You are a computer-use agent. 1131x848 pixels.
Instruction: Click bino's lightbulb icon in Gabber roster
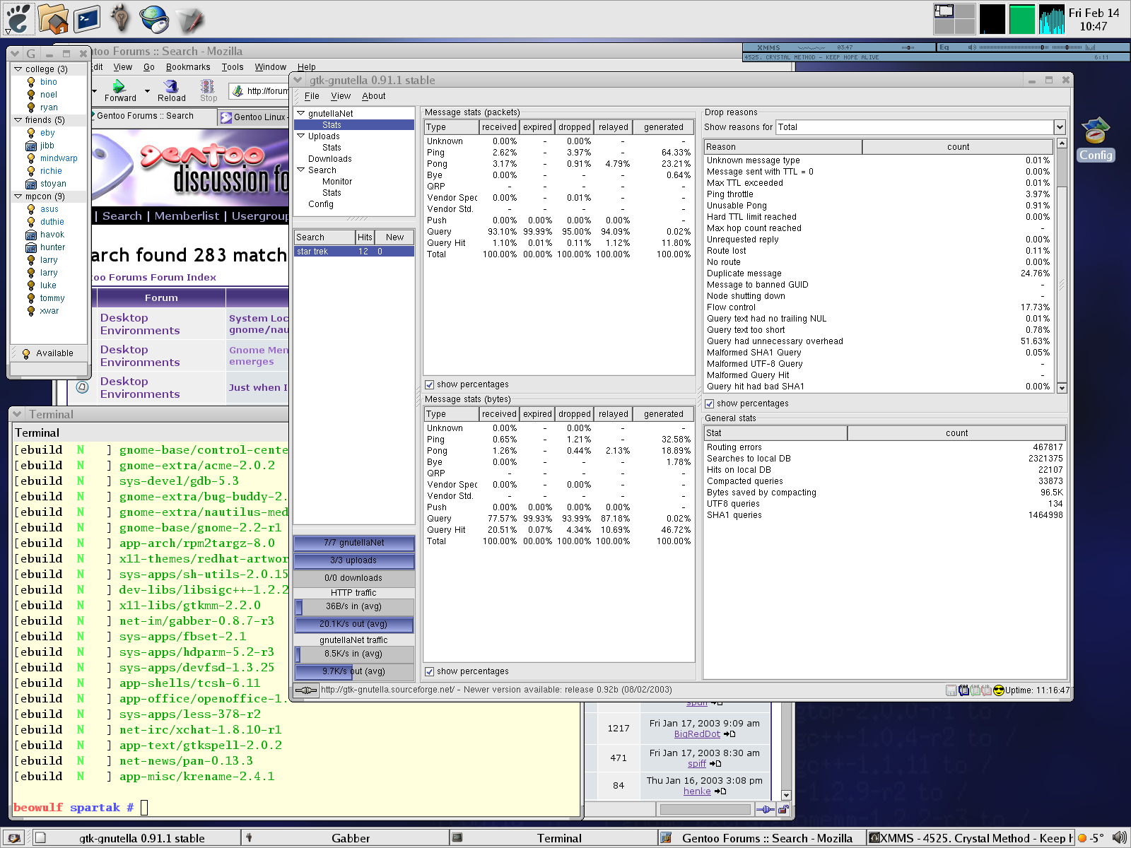click(31, 82)
